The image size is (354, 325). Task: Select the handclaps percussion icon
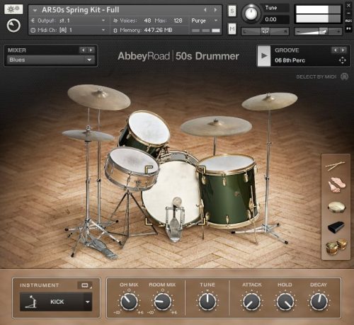click(x=336, y=184)
